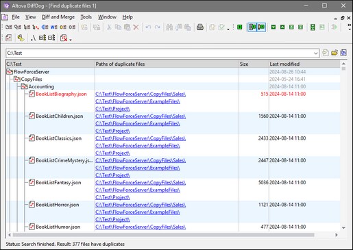Image resolution: width=353 pixels, height=250 pixels.
Task: Open the C:\Test\Project\ link under BookListChildren.json
Action: (112, 131)
